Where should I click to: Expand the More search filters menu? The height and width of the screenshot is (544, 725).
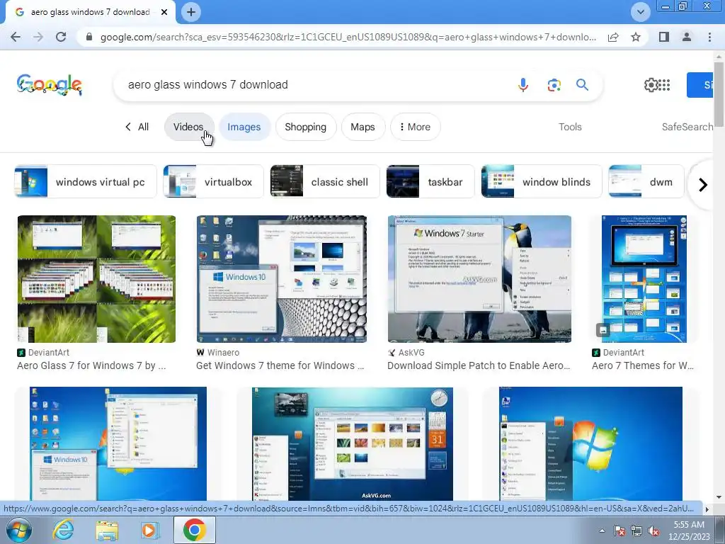tap(415, 127)
